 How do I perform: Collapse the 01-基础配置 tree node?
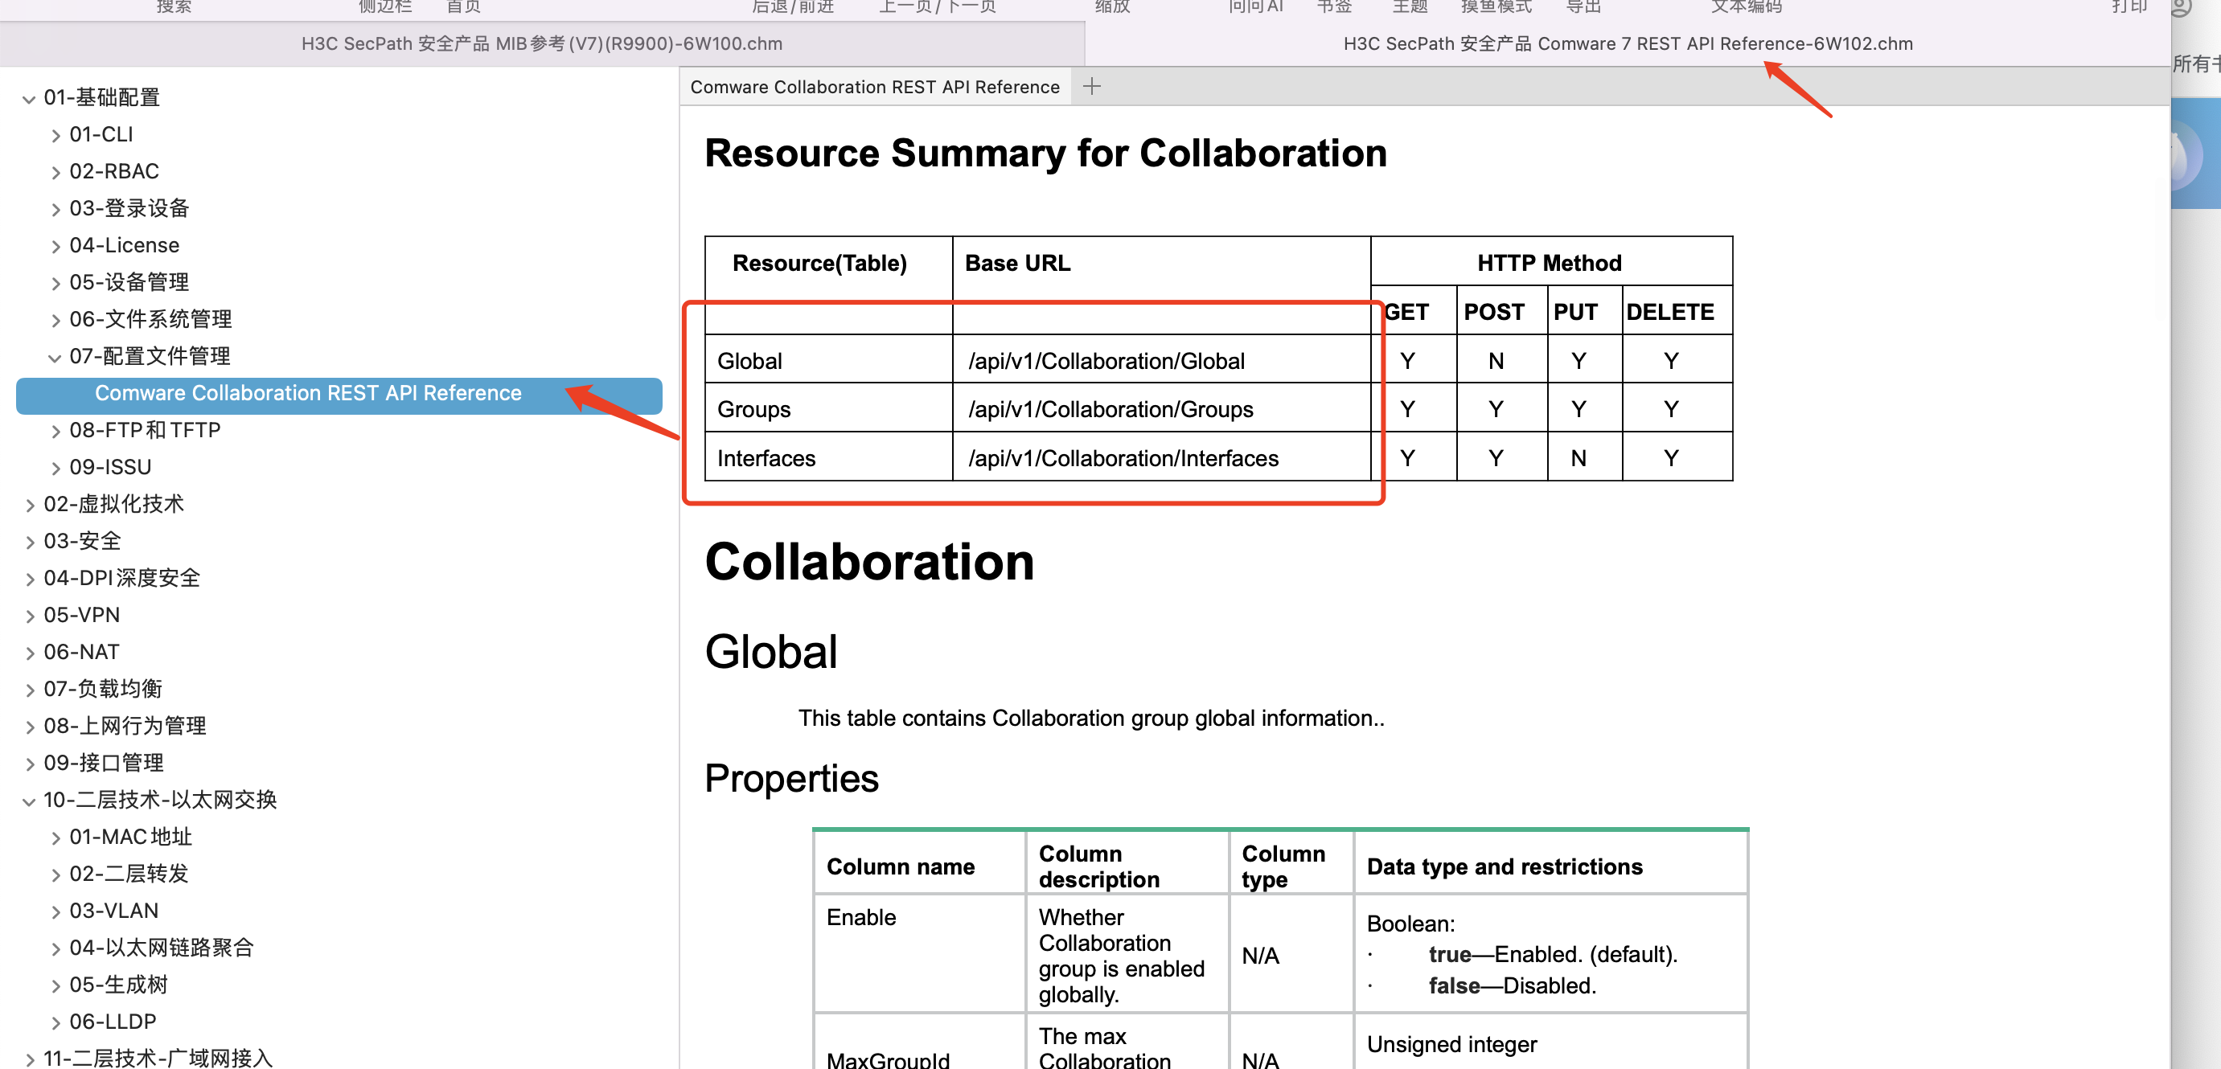pyautogui.click(x=28, y=98)
